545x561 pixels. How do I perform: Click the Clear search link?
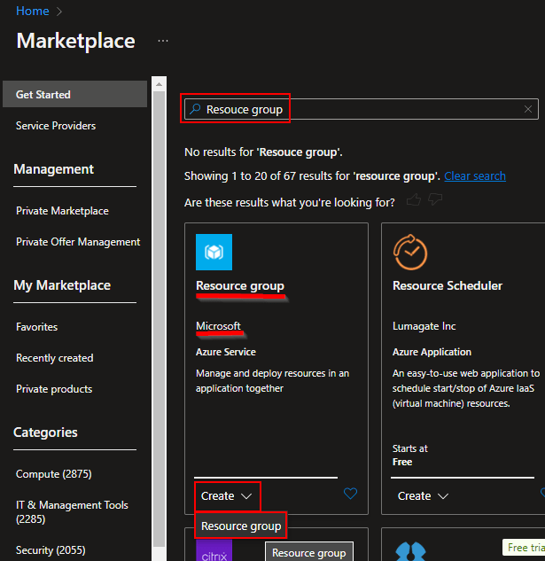(x=475, y=175)
